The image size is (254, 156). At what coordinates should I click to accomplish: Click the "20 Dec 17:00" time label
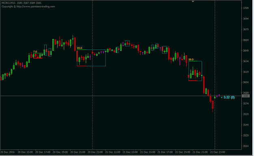[43, 152]
